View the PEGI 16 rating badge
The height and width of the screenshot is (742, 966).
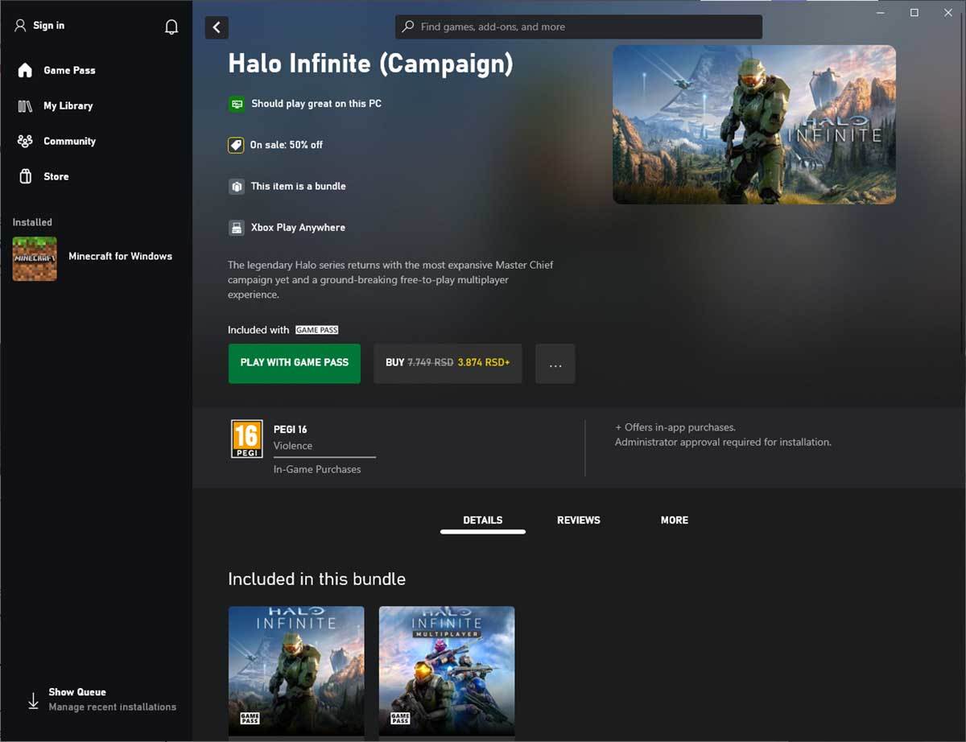(247, 438)
